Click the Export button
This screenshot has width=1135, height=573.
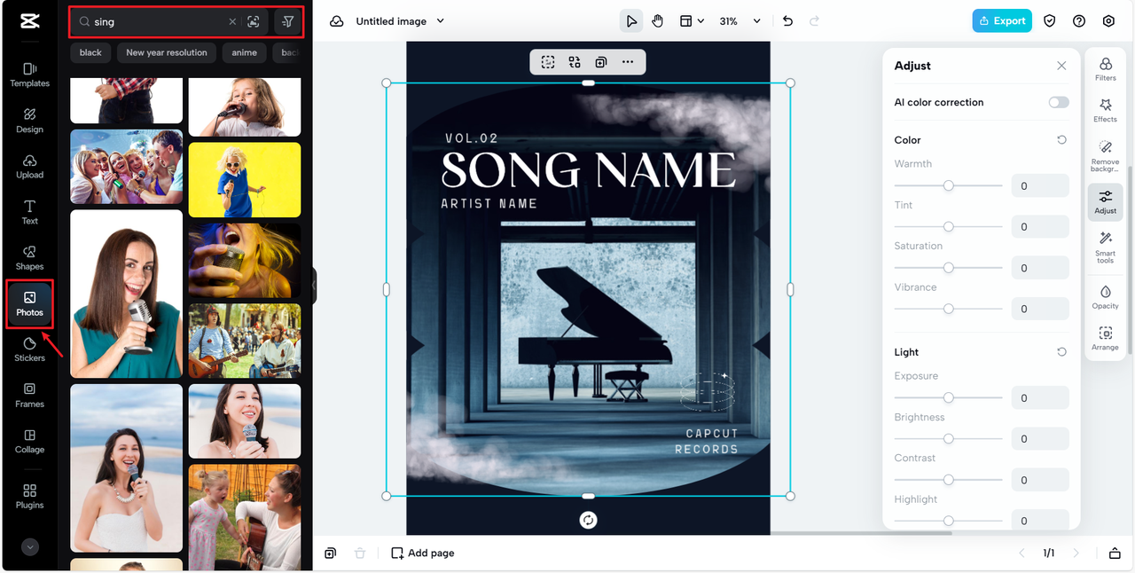1002,21
